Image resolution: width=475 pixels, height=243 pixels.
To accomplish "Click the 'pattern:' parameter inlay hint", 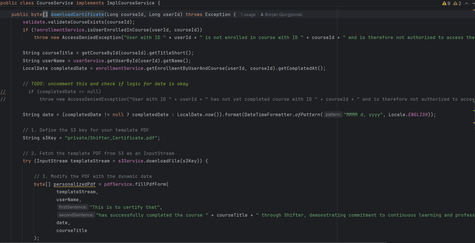I will [333, 114].
